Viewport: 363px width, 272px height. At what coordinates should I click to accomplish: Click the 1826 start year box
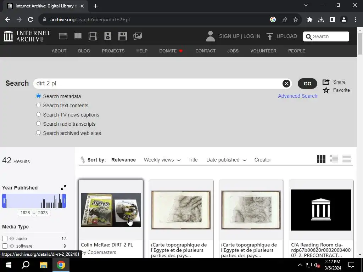(x=25, y=213)
